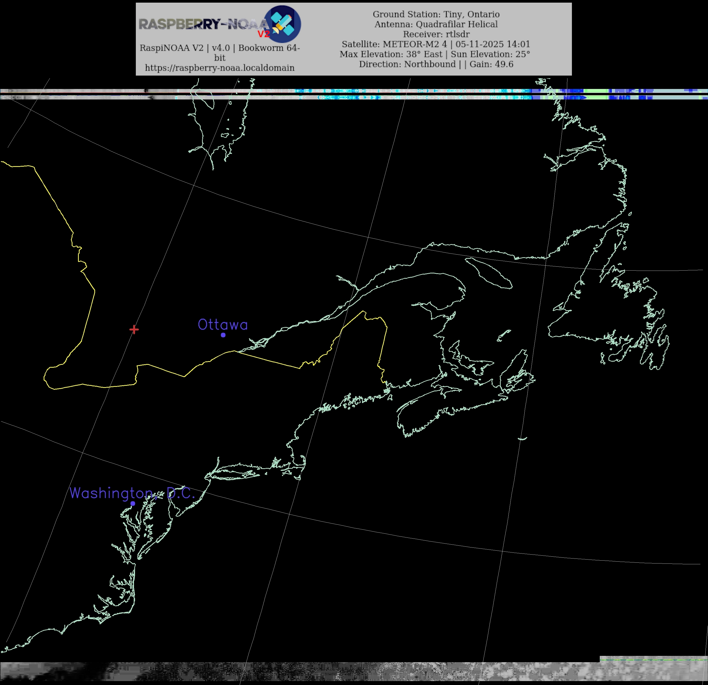Open the raspberry-noaa.localdomain URL

click(220, 68)
